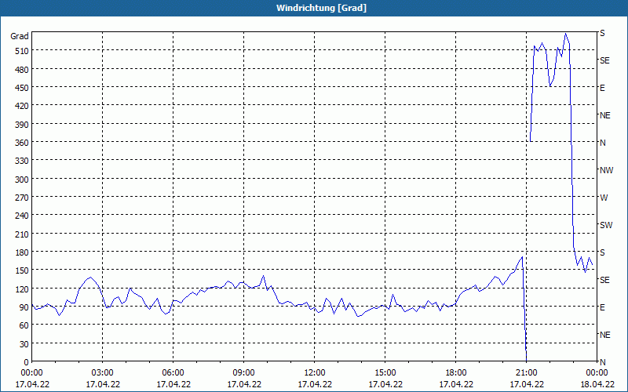Select the 18.04.22 date label
The width and height of the screenshot is (628, 392).
[x=597, y=384]
